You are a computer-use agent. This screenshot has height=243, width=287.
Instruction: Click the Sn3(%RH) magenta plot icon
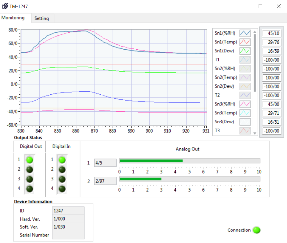click(x=245, y=104)
